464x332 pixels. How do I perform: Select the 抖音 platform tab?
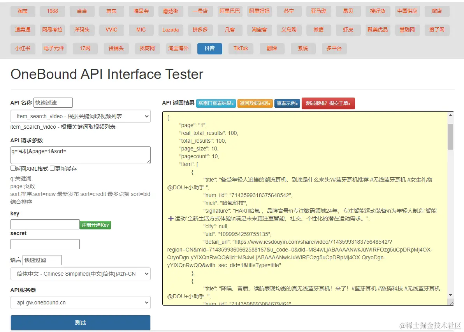(209, 49)
